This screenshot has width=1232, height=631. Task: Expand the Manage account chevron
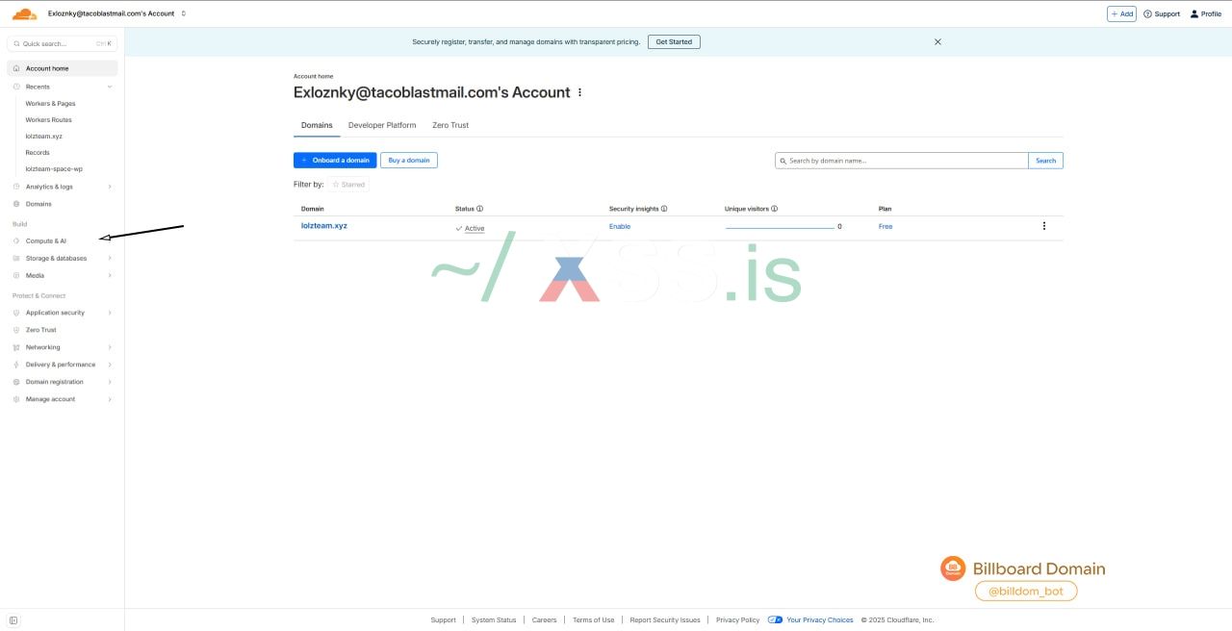point(110,399)
